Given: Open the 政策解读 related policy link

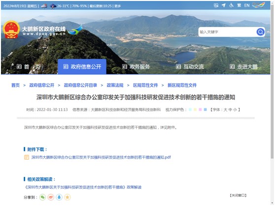Looking at the screenshot, I should pyautogui.click(x=83, y=187).
